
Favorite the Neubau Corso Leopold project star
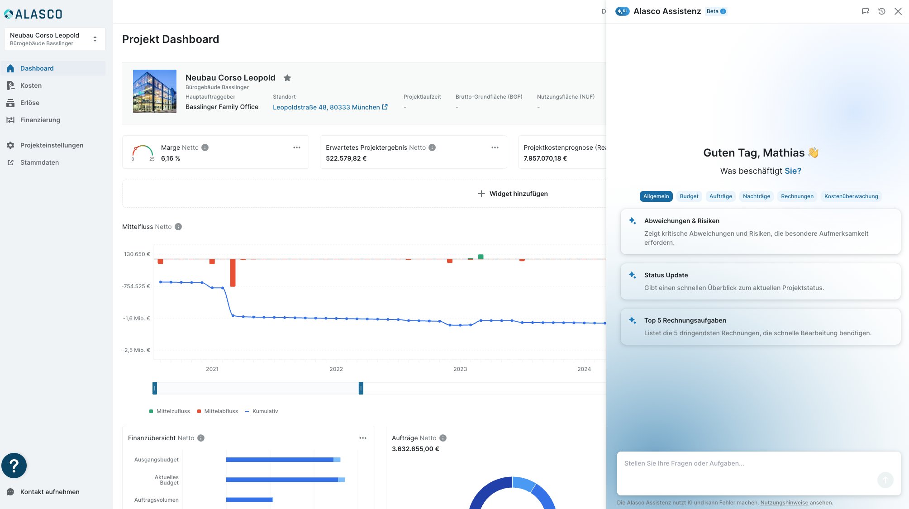tap(287, 78)
